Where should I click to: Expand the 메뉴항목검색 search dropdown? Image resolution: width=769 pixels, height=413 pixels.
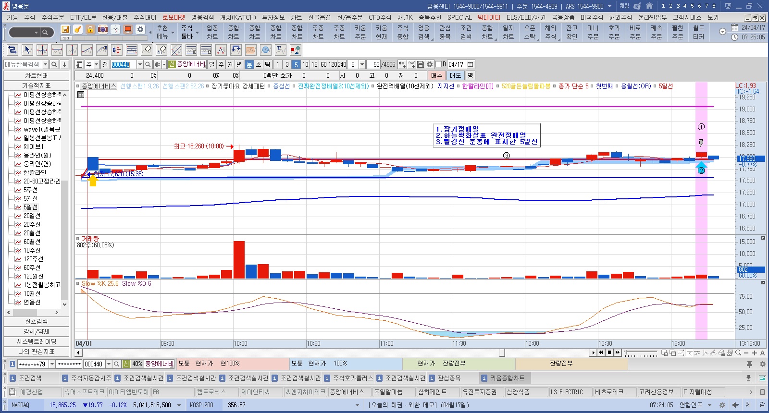pyautogui.click(x=45, y=64)
